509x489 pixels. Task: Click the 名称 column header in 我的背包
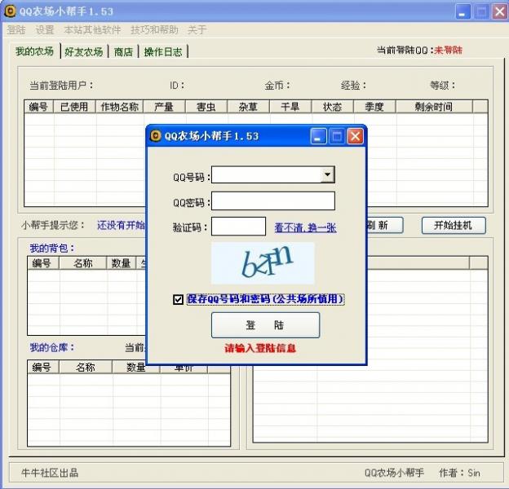tap(82, 263)
